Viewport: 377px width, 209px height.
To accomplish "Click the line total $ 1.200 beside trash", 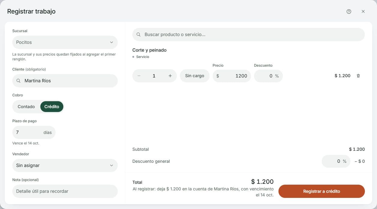I will pyautogui.click(x=342, y=76).
